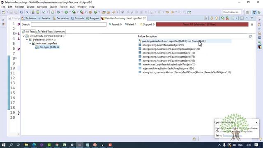This screenshot has height=148, width=263.
Task: Click the Back to previous edit location arrow
Action: pos(167,12)
